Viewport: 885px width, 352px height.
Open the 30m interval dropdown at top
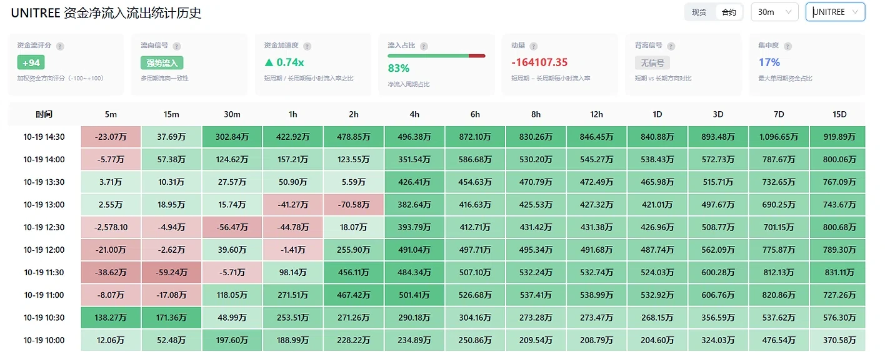[774, 12]
